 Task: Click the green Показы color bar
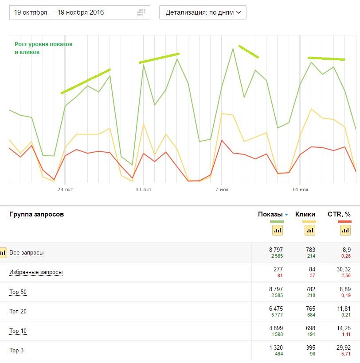point(277,221)
